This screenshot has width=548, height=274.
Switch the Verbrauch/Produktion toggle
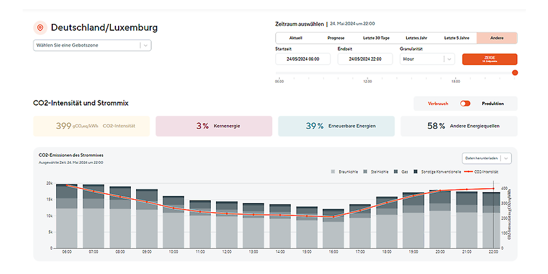465,103
